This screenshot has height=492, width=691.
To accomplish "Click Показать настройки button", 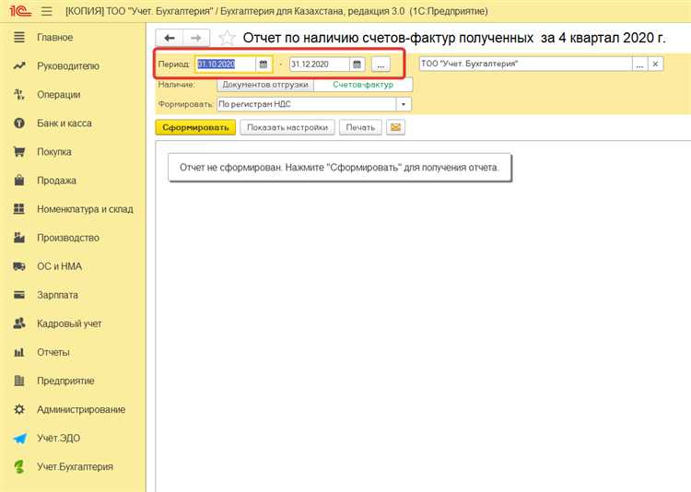I will pos(287,127).
